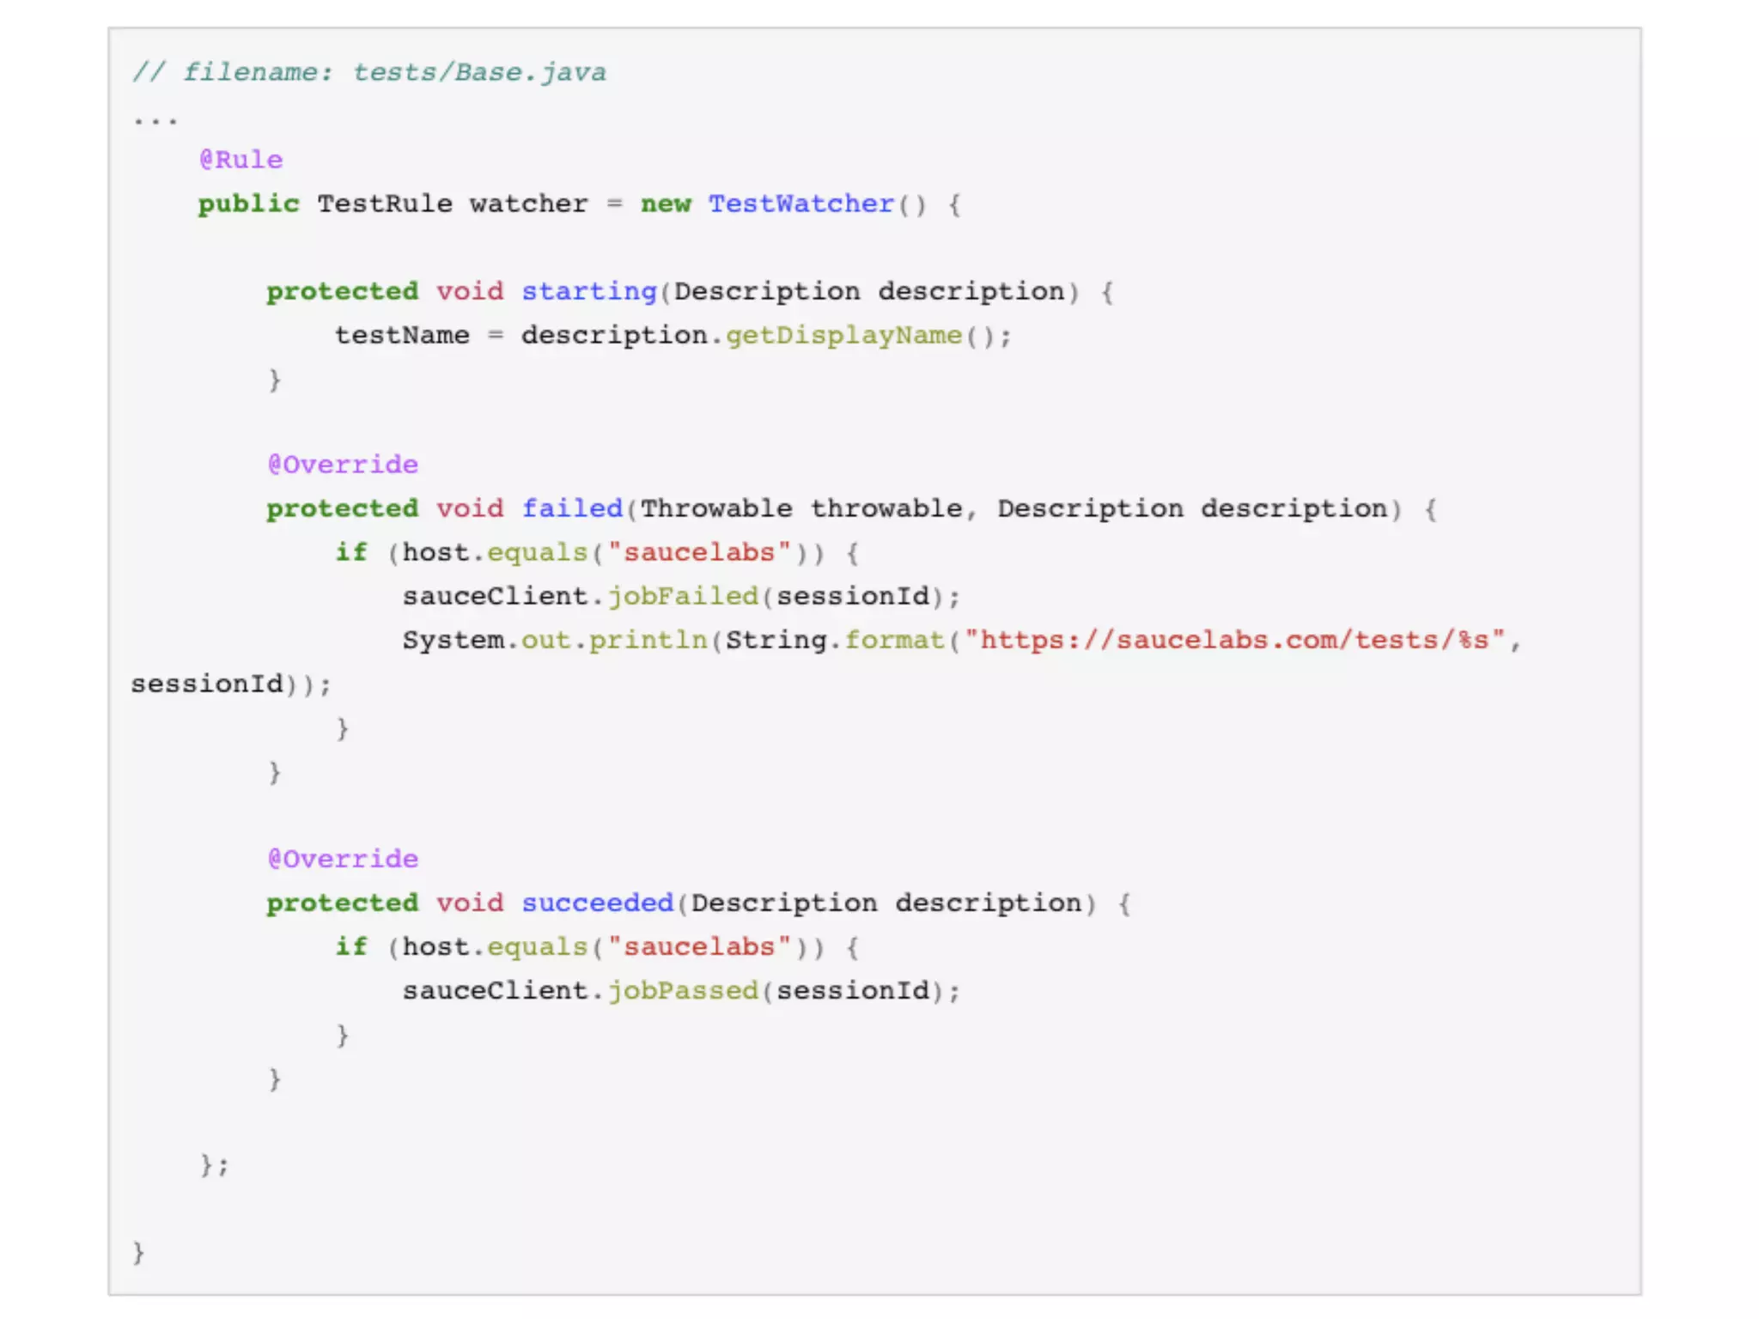This screenshot has width=1759, height=1319.
Task: Click the wrapped 'sessionId));' line
Action: [x=230, y=684]
